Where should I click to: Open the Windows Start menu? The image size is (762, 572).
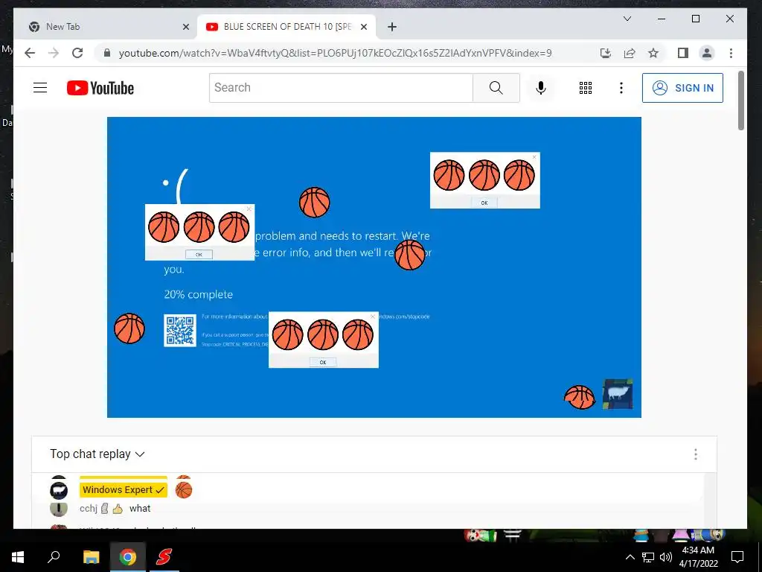[18, 556]
